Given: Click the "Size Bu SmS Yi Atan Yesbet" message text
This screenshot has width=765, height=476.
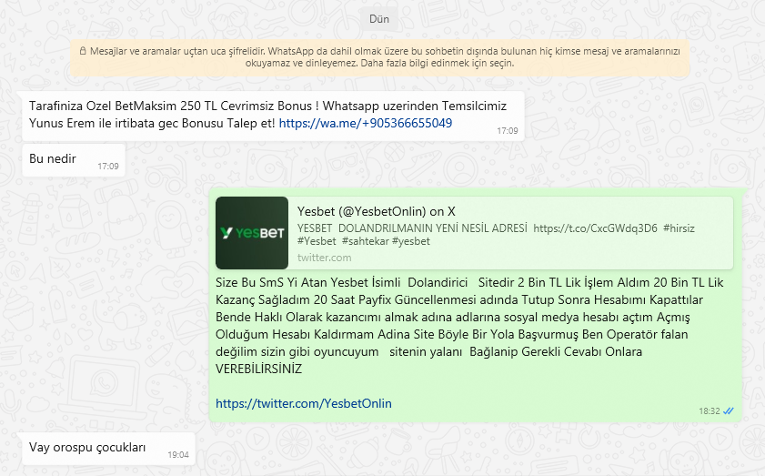Looking at the screenshot, I should click(469, 326).
